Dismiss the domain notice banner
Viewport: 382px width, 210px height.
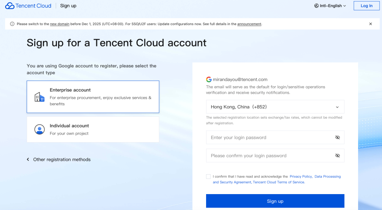click(x=370, y=24)
